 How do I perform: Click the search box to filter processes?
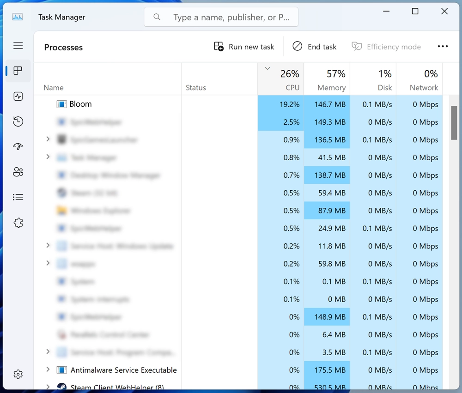[x=221, y=17]
